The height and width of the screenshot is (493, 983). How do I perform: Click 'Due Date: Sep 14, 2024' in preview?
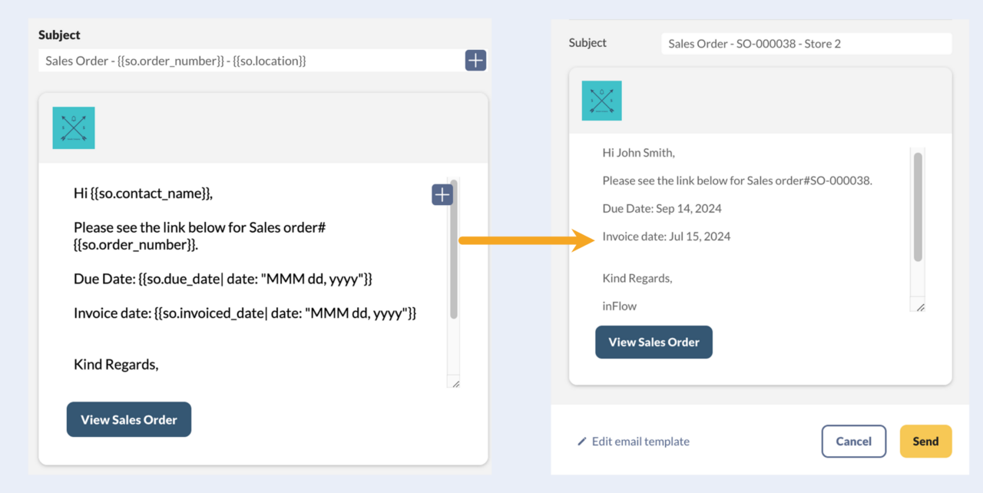pos(662,208)
